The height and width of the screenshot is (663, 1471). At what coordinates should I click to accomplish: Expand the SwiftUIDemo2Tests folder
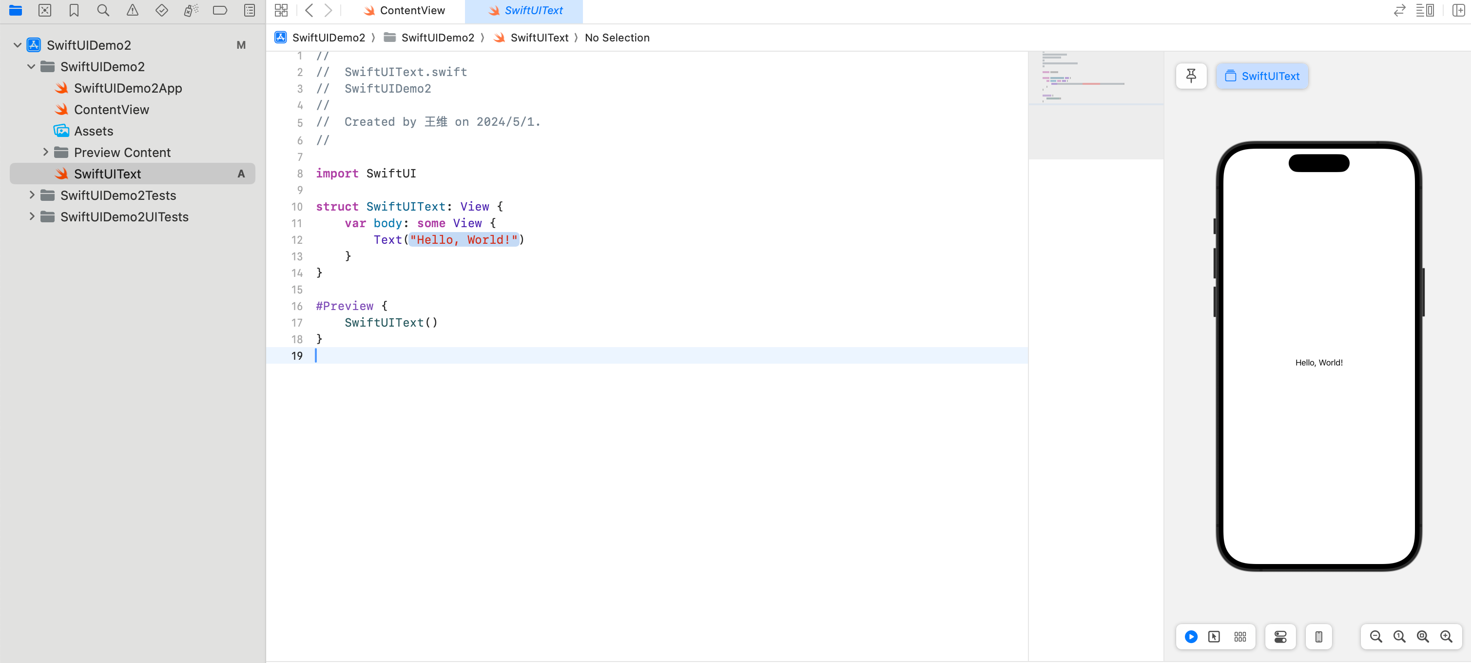(x=32, y=195)
